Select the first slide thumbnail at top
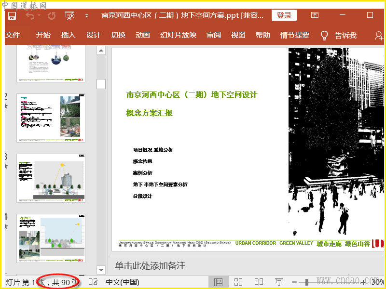Screen dimensions: 386x289 pos(51,64)
